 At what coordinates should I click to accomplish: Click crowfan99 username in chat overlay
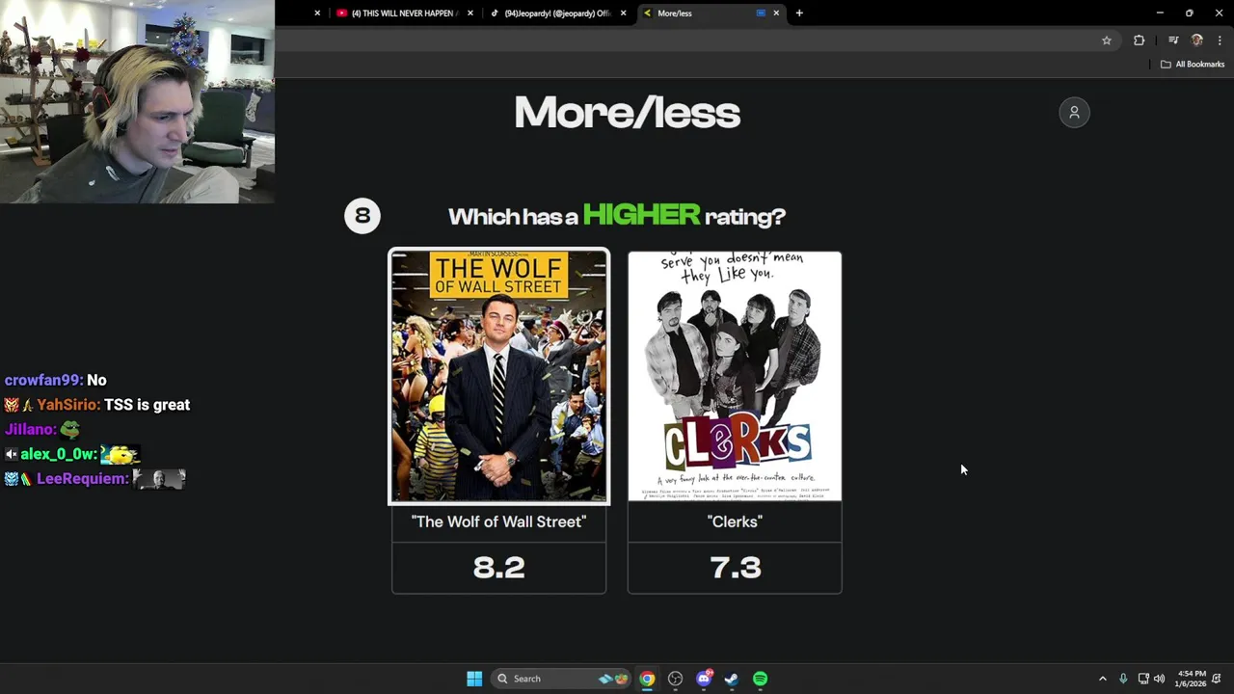click(42, 381)
